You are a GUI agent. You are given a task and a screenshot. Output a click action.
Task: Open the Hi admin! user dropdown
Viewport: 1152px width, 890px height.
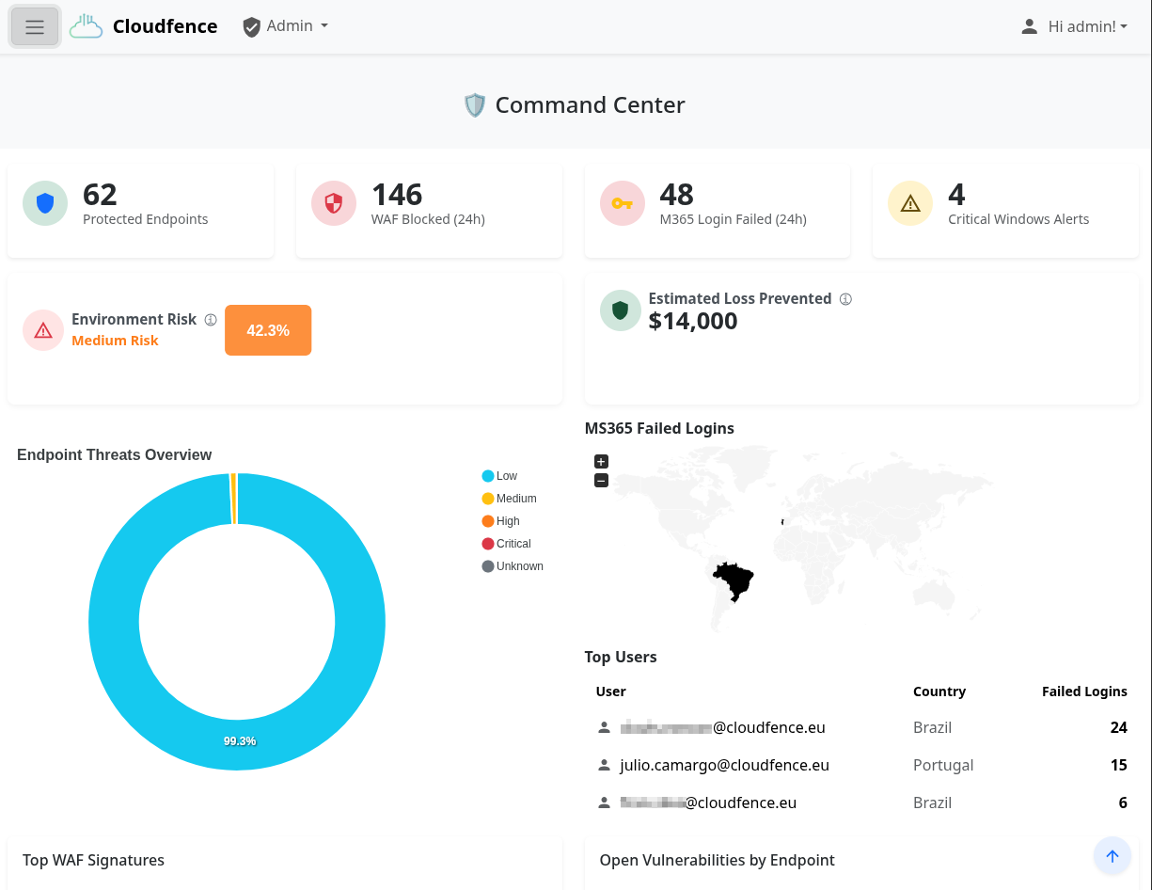(1075, 26)
